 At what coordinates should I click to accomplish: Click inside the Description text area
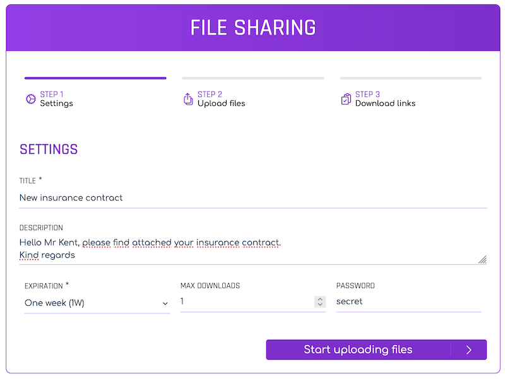pos(253,249)
